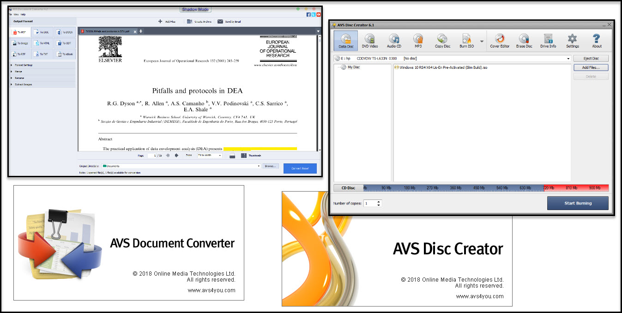Launch the Cover Editor

[x=500, y=41]
